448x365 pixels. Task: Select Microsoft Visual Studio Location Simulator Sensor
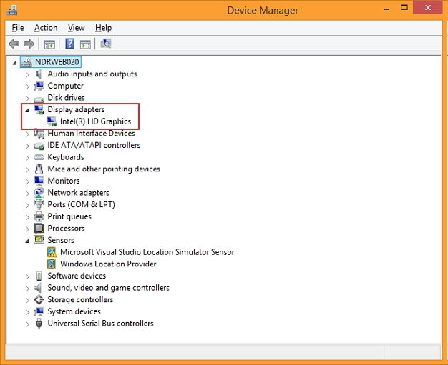click(x=147, y=252)
